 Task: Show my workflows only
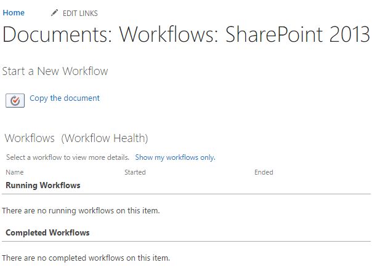175,158
